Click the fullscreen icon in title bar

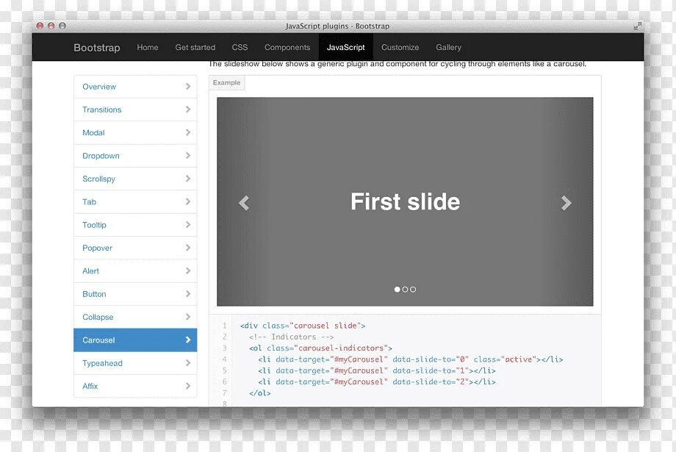coord(638,26)
